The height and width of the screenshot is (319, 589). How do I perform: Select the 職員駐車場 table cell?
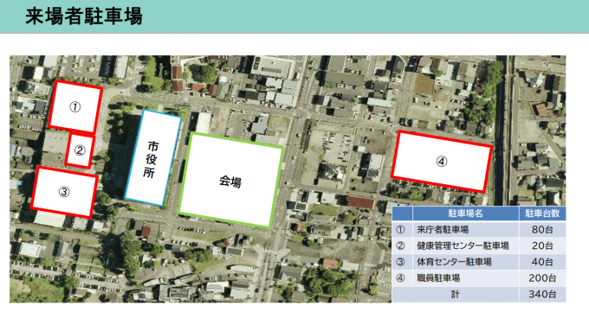pyautogui.click(x=466, y=278)
